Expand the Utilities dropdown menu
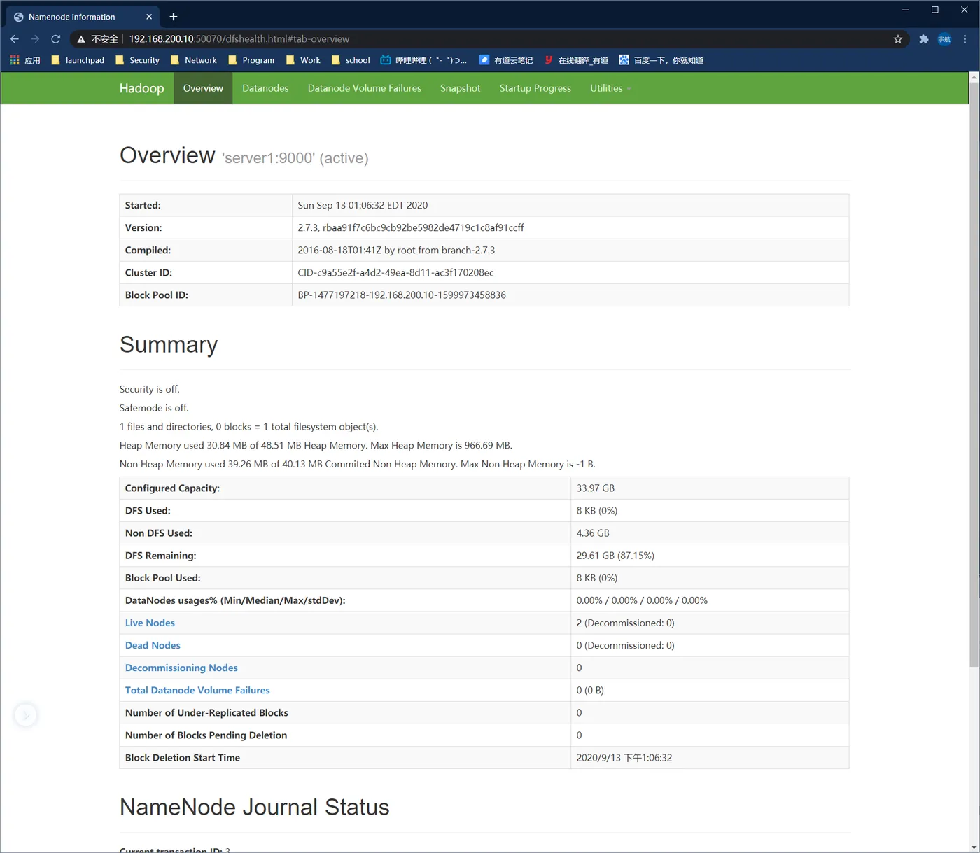The height and width of the screenshot is (853, 980). click(610, 88)
